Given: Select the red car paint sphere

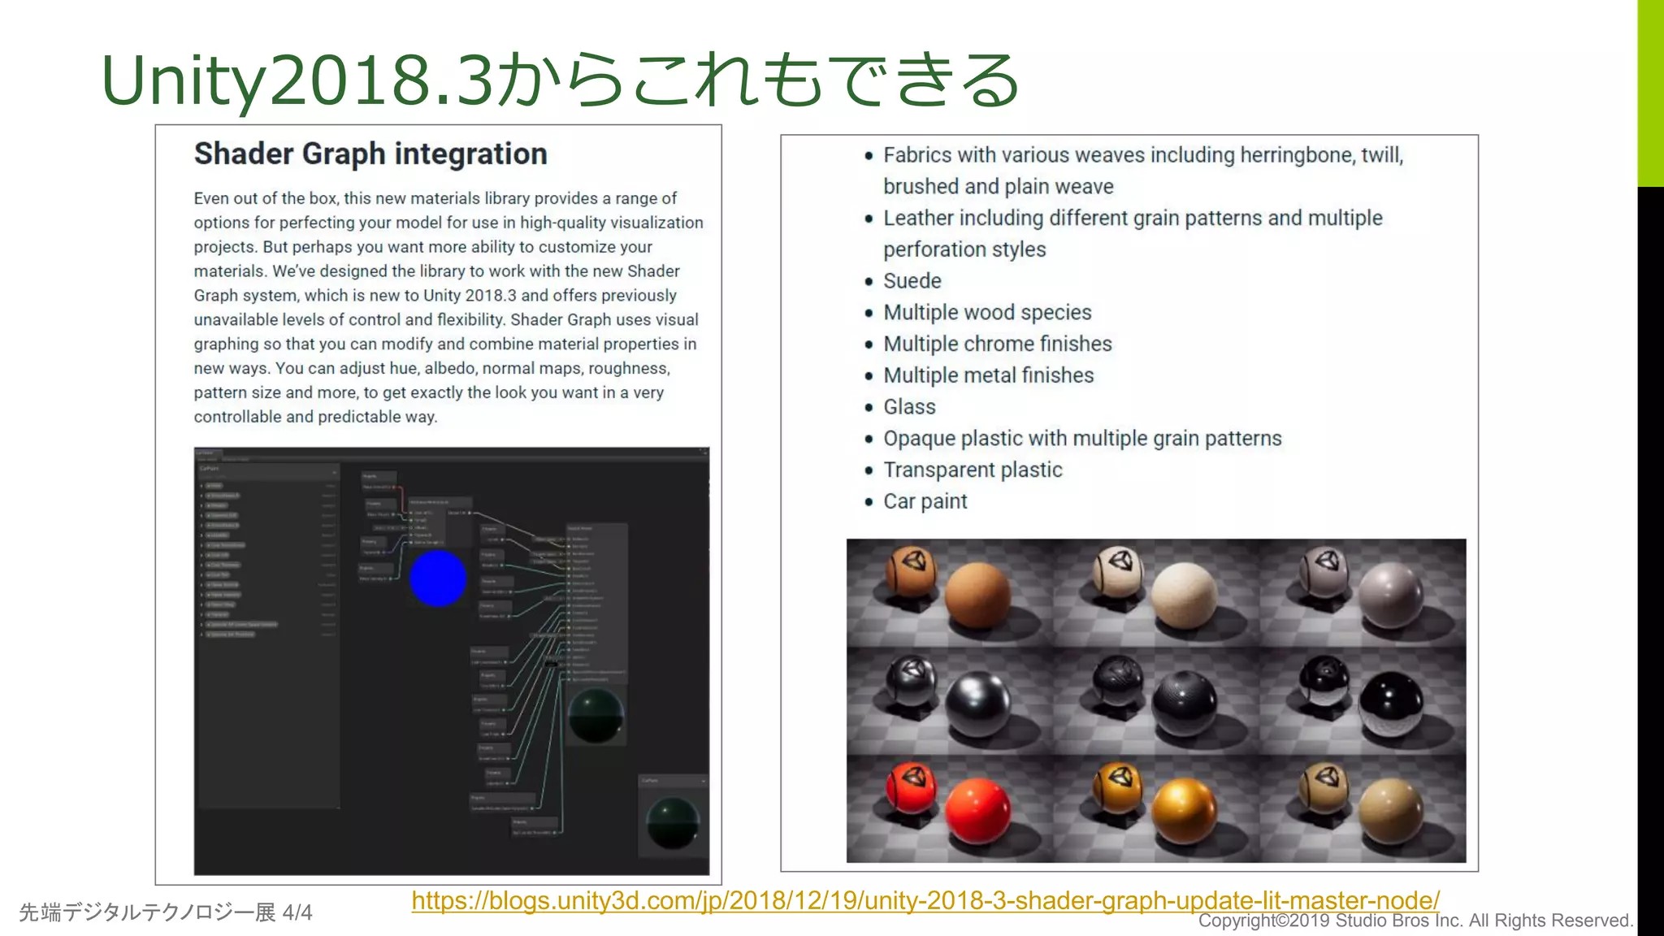Looking at the screenshot, I should point(977,811).
